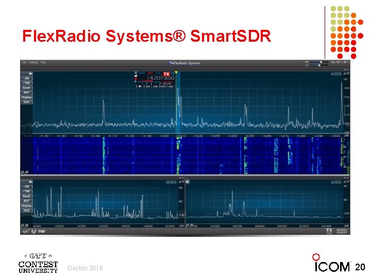Image resolution: width=371 pixels, height=278 pixels.
Task: Adjust the speaker volume slider
Action: (x=319, y=62)
